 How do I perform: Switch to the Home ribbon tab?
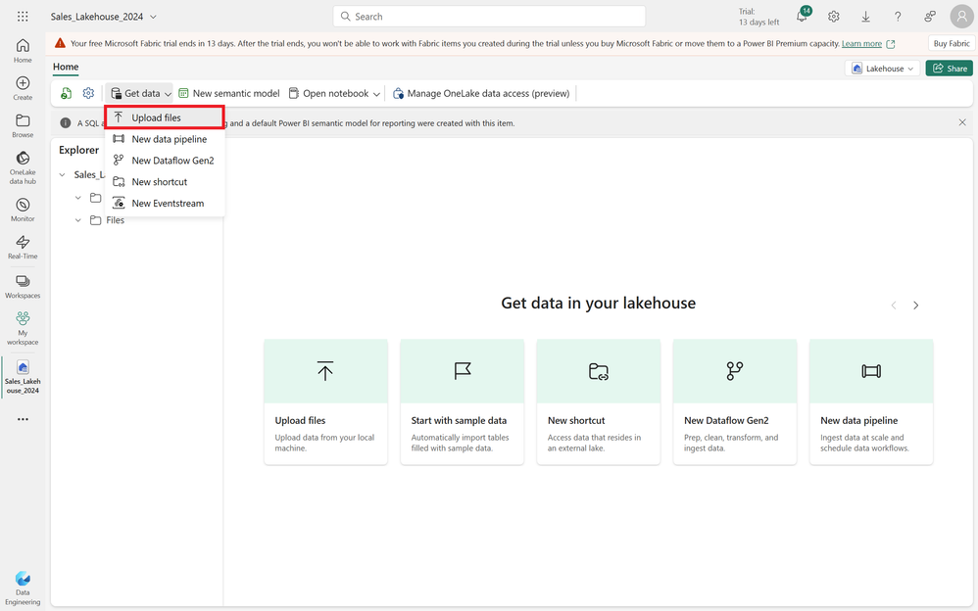point(66,67)
